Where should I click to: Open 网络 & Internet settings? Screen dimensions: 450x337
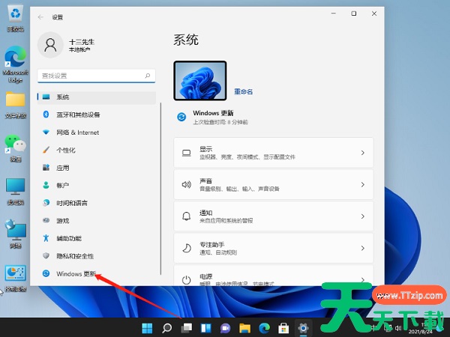click(x=97, y=133)
